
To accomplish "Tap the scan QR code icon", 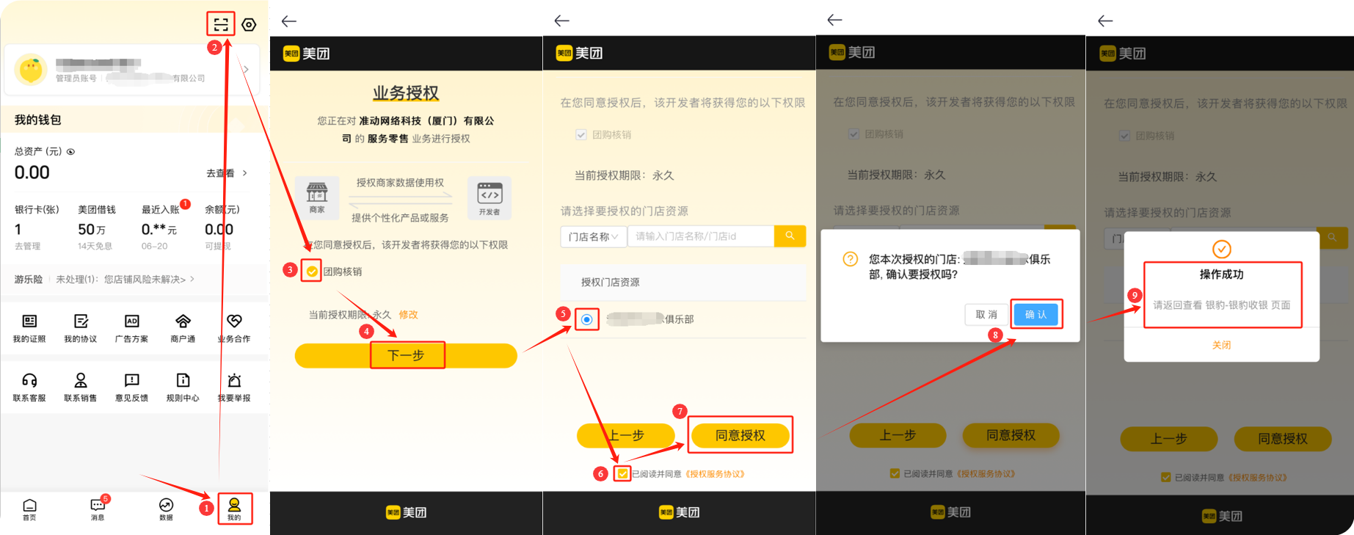I will pos(221,24).
